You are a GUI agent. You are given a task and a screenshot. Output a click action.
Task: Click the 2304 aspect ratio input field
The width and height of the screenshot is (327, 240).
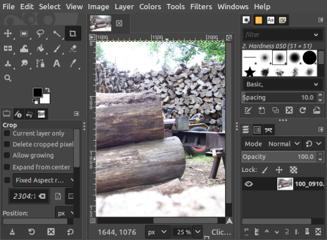click(x=24, y=196)
